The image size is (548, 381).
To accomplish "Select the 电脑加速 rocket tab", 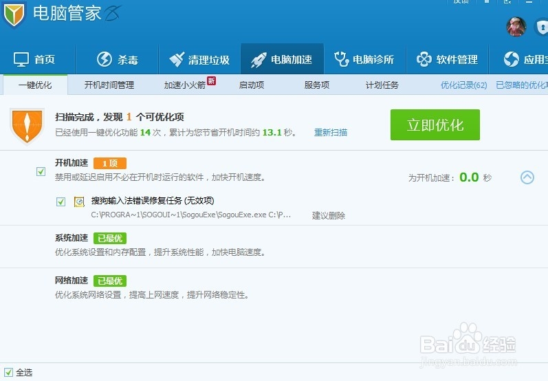I will (282, 59).
